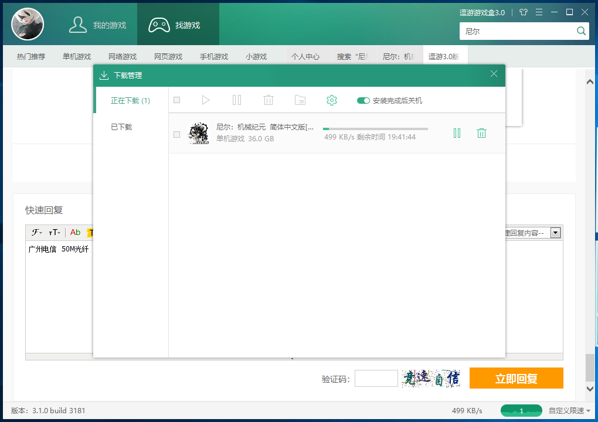Click the delete trash icon in download toolbar

point(269,100)
